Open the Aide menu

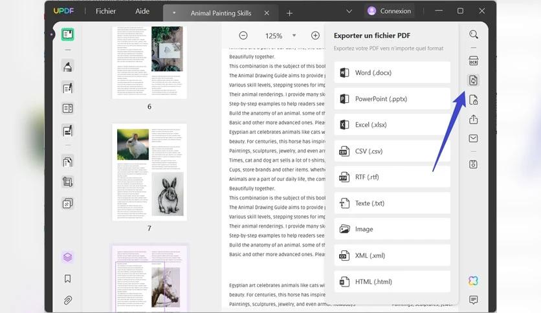(x=142, y=11)
